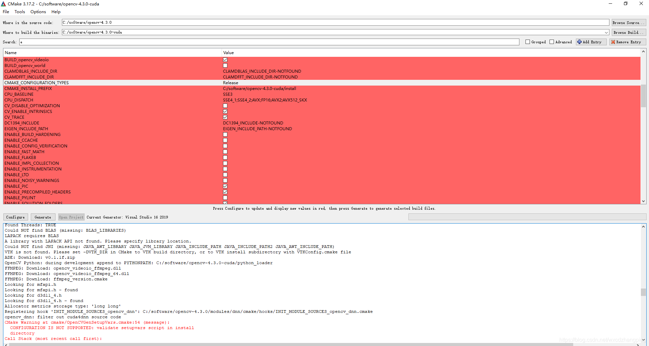
Task: Click the CMake Warning line in log
Action: (87, 323)
